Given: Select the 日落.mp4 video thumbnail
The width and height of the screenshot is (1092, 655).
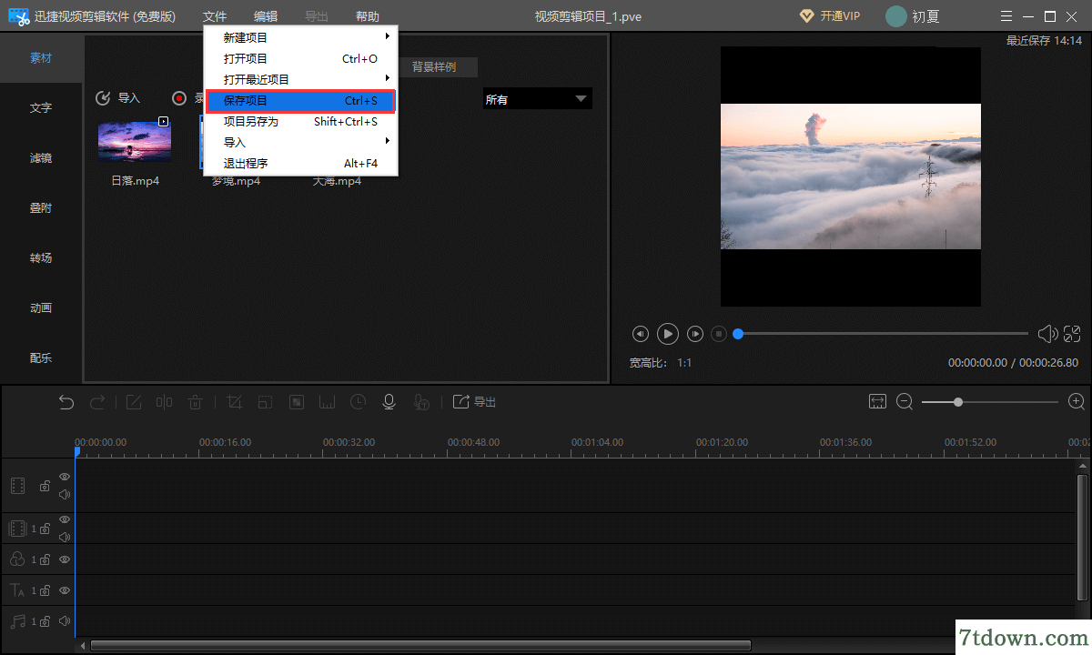Looking at the screenshot, I should (135, 141).
